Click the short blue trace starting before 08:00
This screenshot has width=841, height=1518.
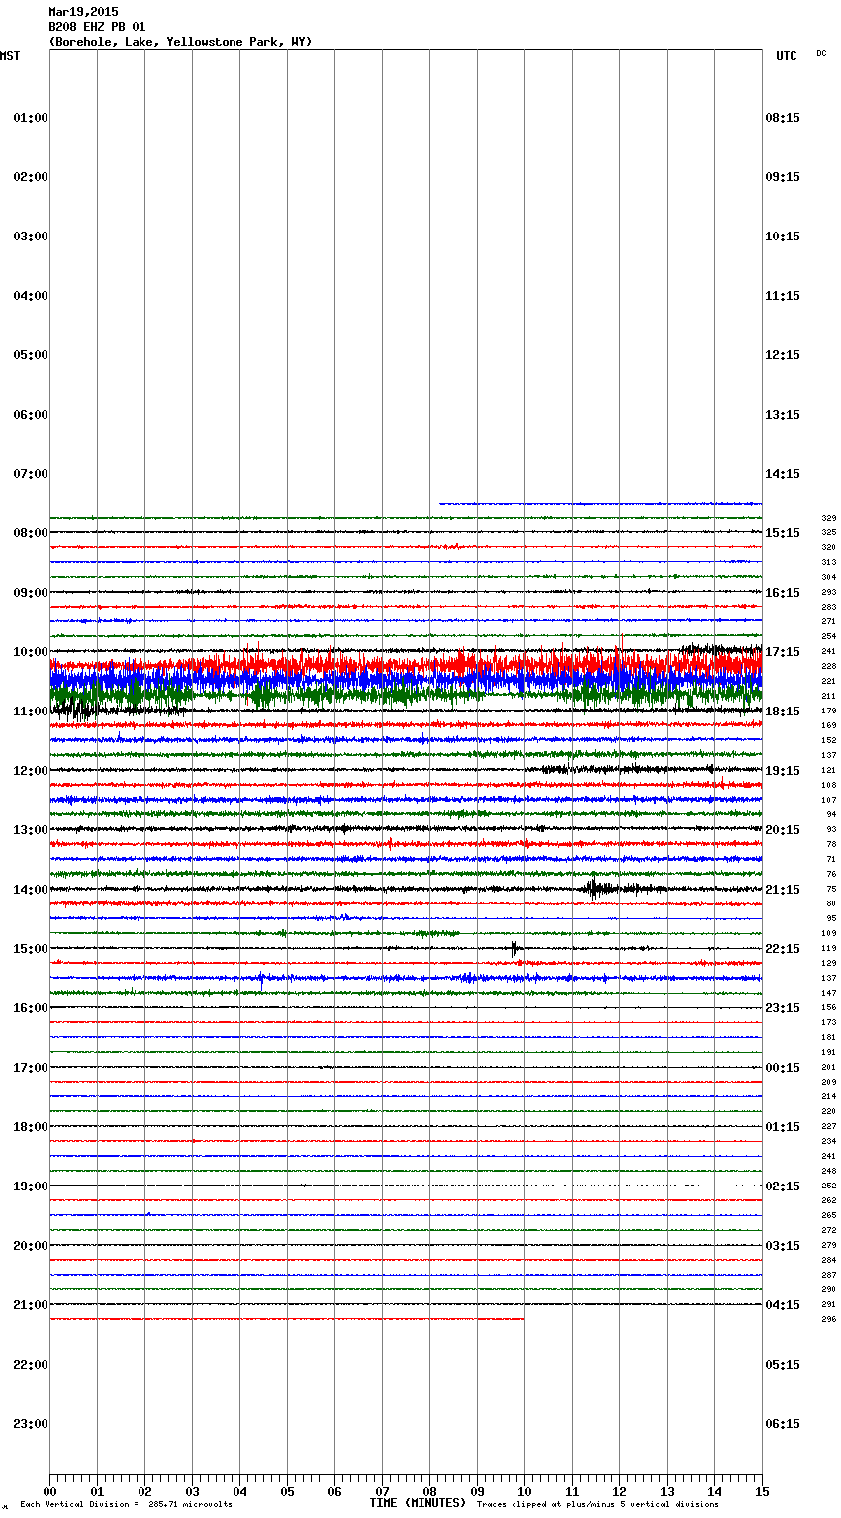[601, 503]
